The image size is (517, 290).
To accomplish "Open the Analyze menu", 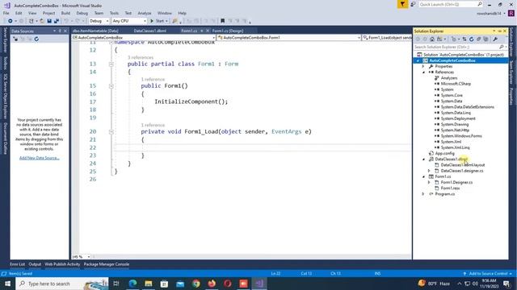I will [x=145, y=13].
